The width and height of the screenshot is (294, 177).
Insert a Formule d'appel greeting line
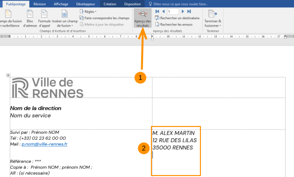pyautogui.click(x=44, y=19)
